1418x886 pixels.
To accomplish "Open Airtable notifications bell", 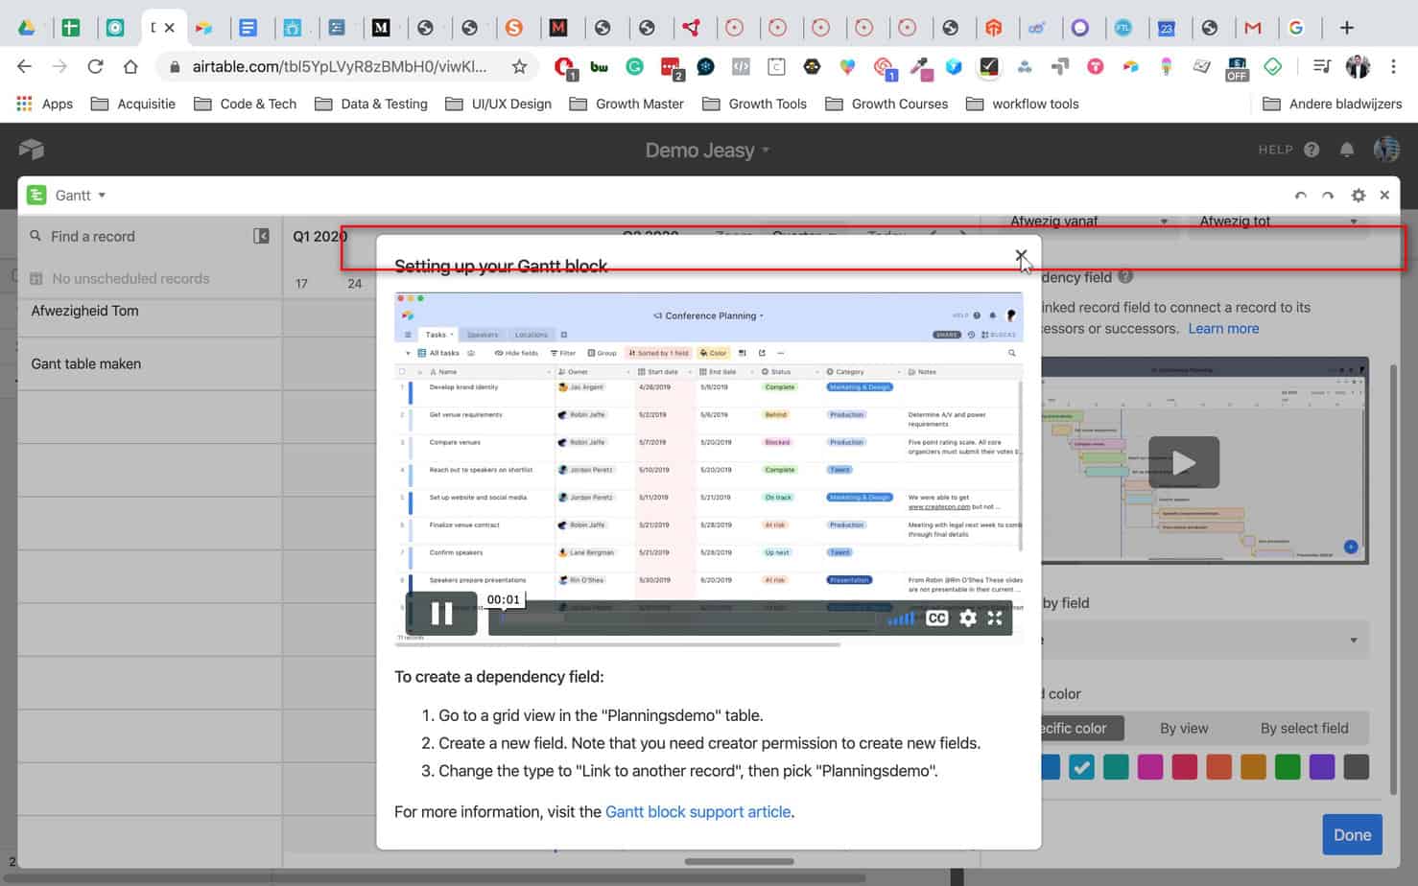I will coord(1347,150).
